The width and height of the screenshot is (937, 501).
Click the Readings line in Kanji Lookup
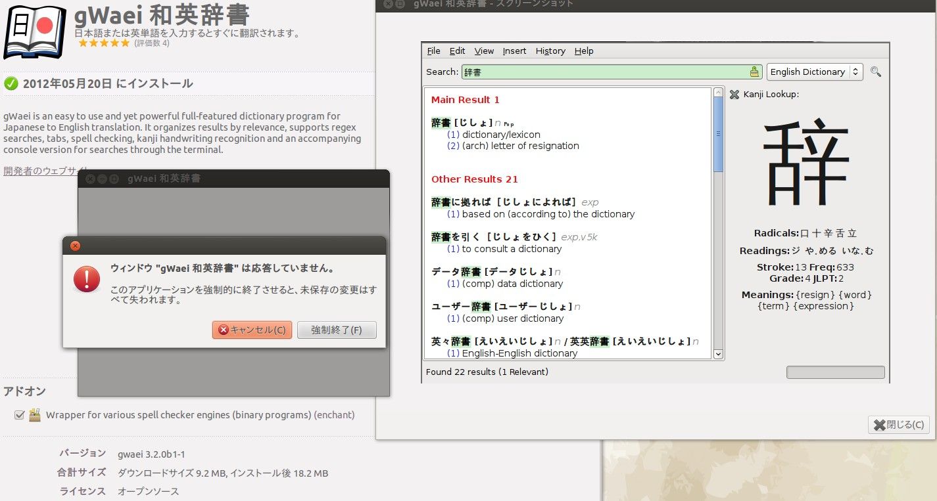click(x=806, y=251)
